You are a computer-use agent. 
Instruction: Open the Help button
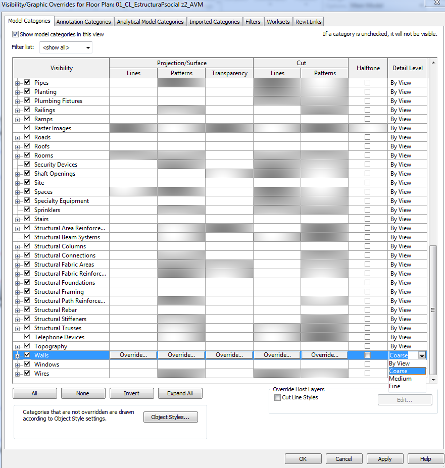pos(426,459)
